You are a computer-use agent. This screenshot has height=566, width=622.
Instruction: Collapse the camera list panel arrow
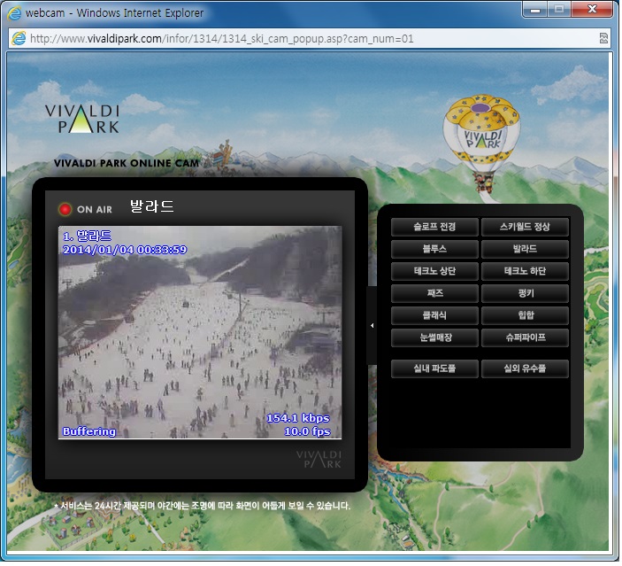pos(373,327)
